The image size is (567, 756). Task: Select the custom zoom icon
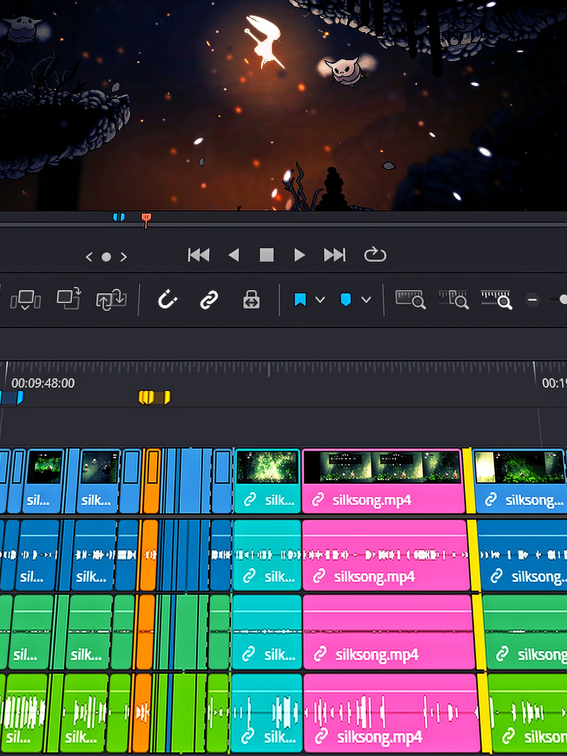pos(496,299)
